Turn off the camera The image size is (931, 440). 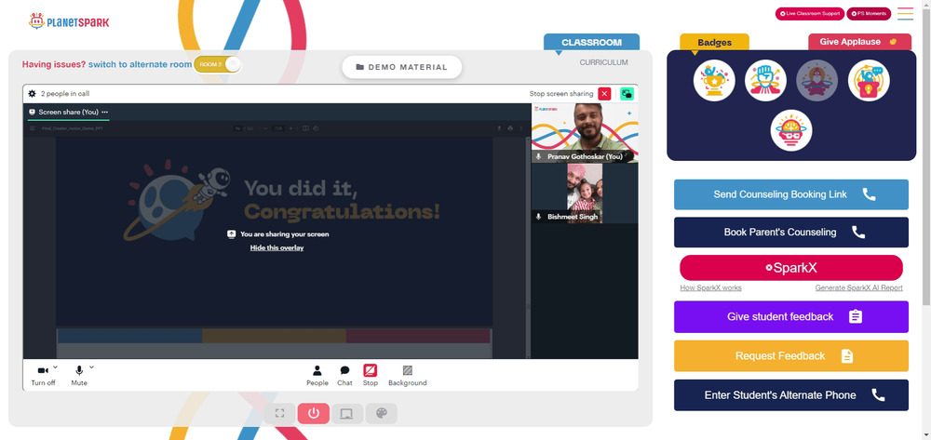click(43, 376)
